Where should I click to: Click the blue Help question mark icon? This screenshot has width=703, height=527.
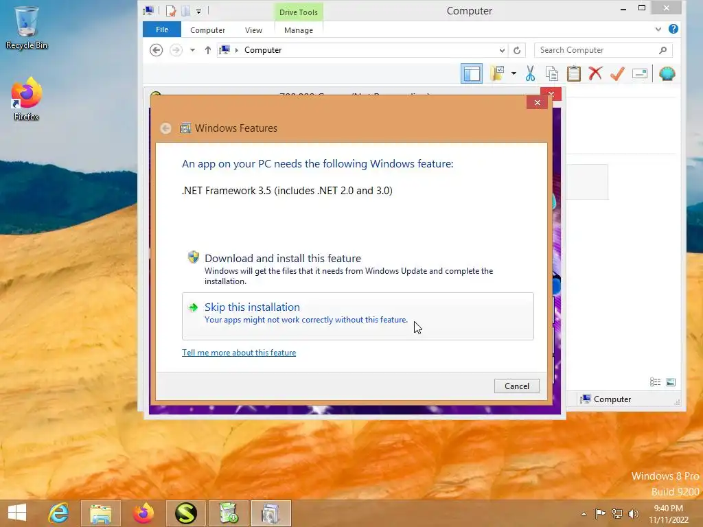(x=673, y=29)
